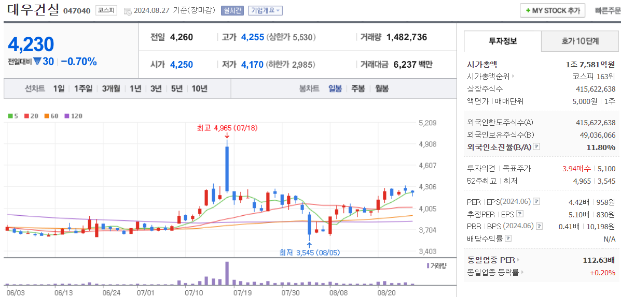Open the 빠른주문 quick order link

pos(608,11)
